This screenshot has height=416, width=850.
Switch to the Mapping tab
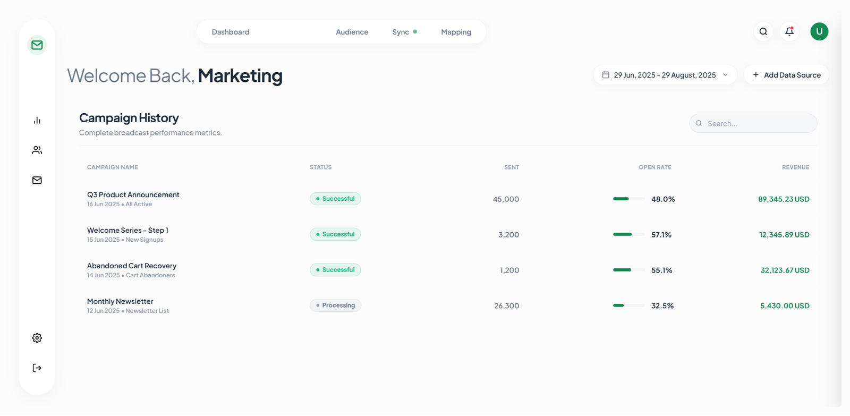456,32
